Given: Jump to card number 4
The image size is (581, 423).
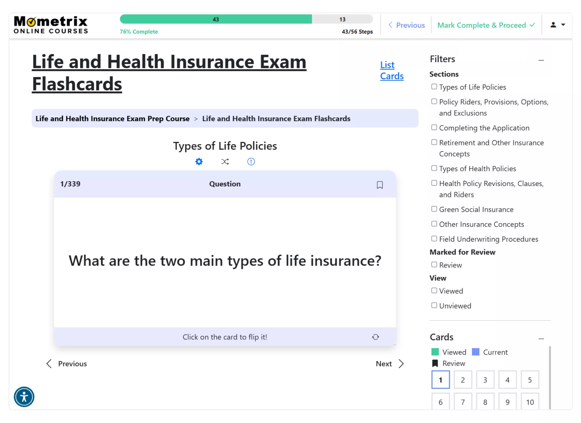Looking at the screenshot, I should [x=507, y=380].
